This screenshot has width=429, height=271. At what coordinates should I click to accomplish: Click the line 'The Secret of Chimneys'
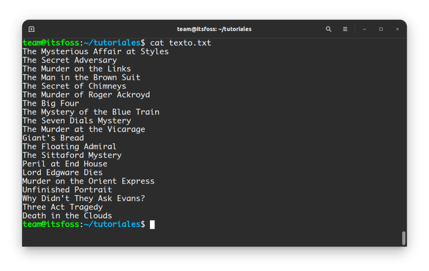[75, 86]
